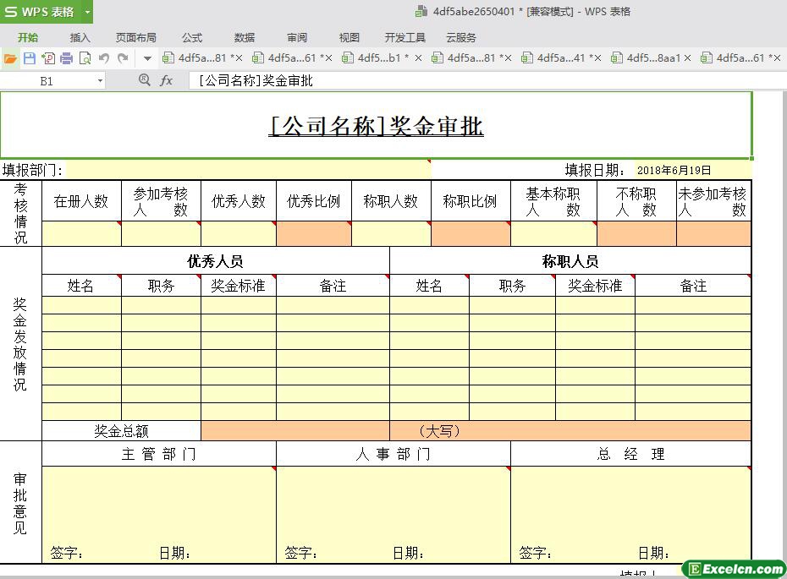Click the Redo arrow icon
Screen dimensions: 787x579
pos(123,58)
